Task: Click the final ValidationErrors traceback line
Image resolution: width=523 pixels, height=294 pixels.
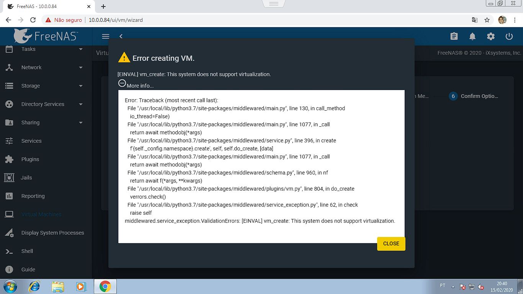Action: click(x=260, y=221)
